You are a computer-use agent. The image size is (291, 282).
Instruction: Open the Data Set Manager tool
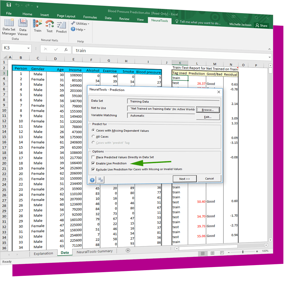pos(9,27)
